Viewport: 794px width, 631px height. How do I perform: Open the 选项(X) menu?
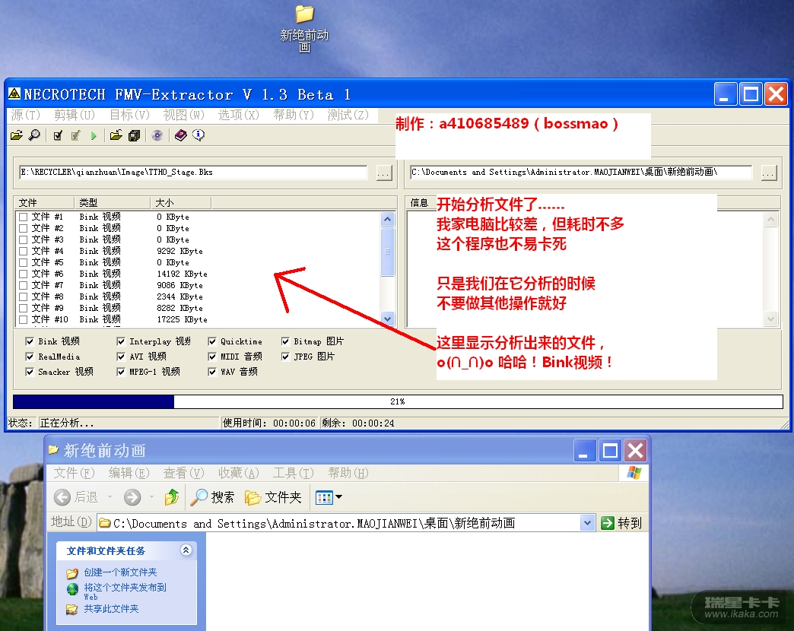coord(239,116)
